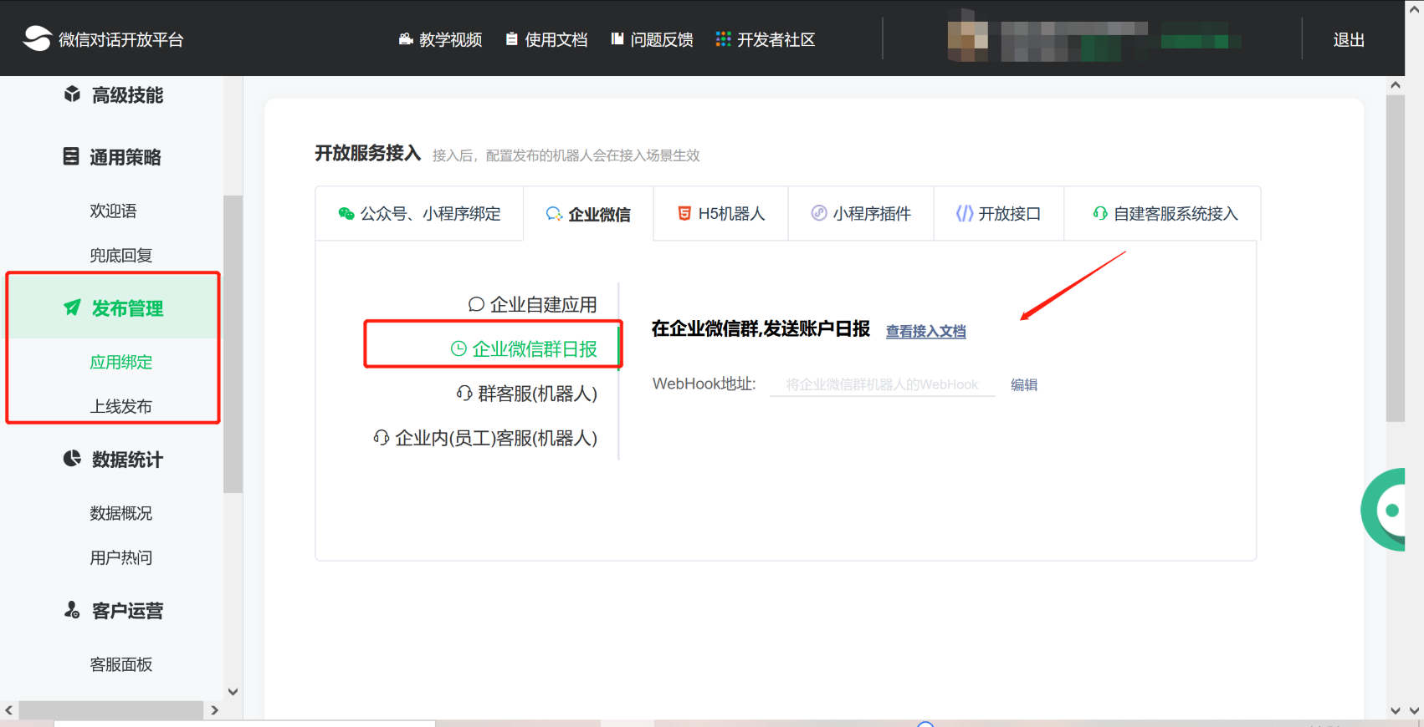This screenshot has width=1424, height=727.
Task: Click the code brackets icon on 开放接口 tab
Action: click(965, 214)
